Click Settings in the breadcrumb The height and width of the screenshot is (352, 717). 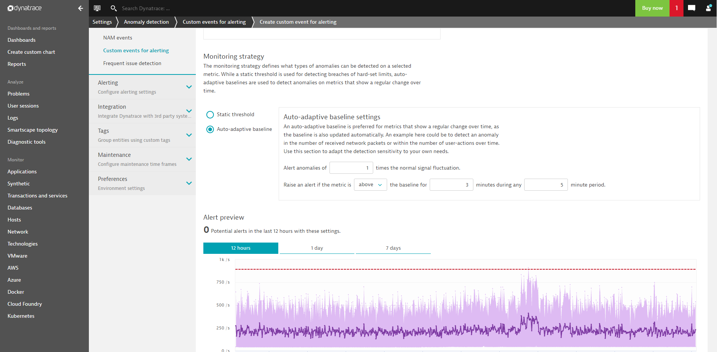pyautogui.click(x=102, y=22)
